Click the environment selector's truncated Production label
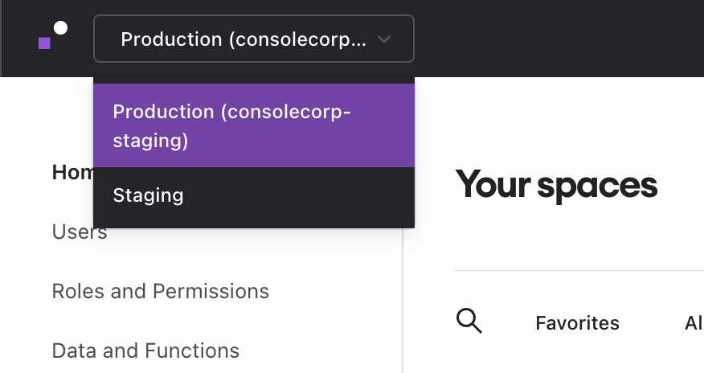 (x=243, y=39)
